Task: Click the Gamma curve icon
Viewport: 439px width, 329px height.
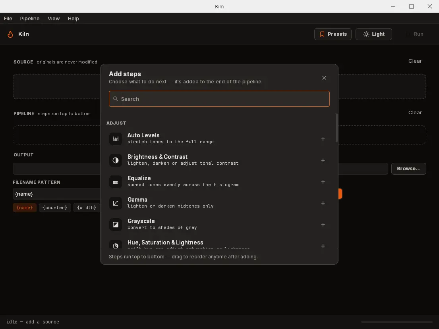Action: 116,203
